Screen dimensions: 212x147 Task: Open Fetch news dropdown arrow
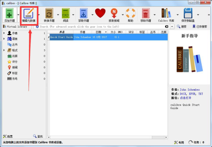point(123,15)
